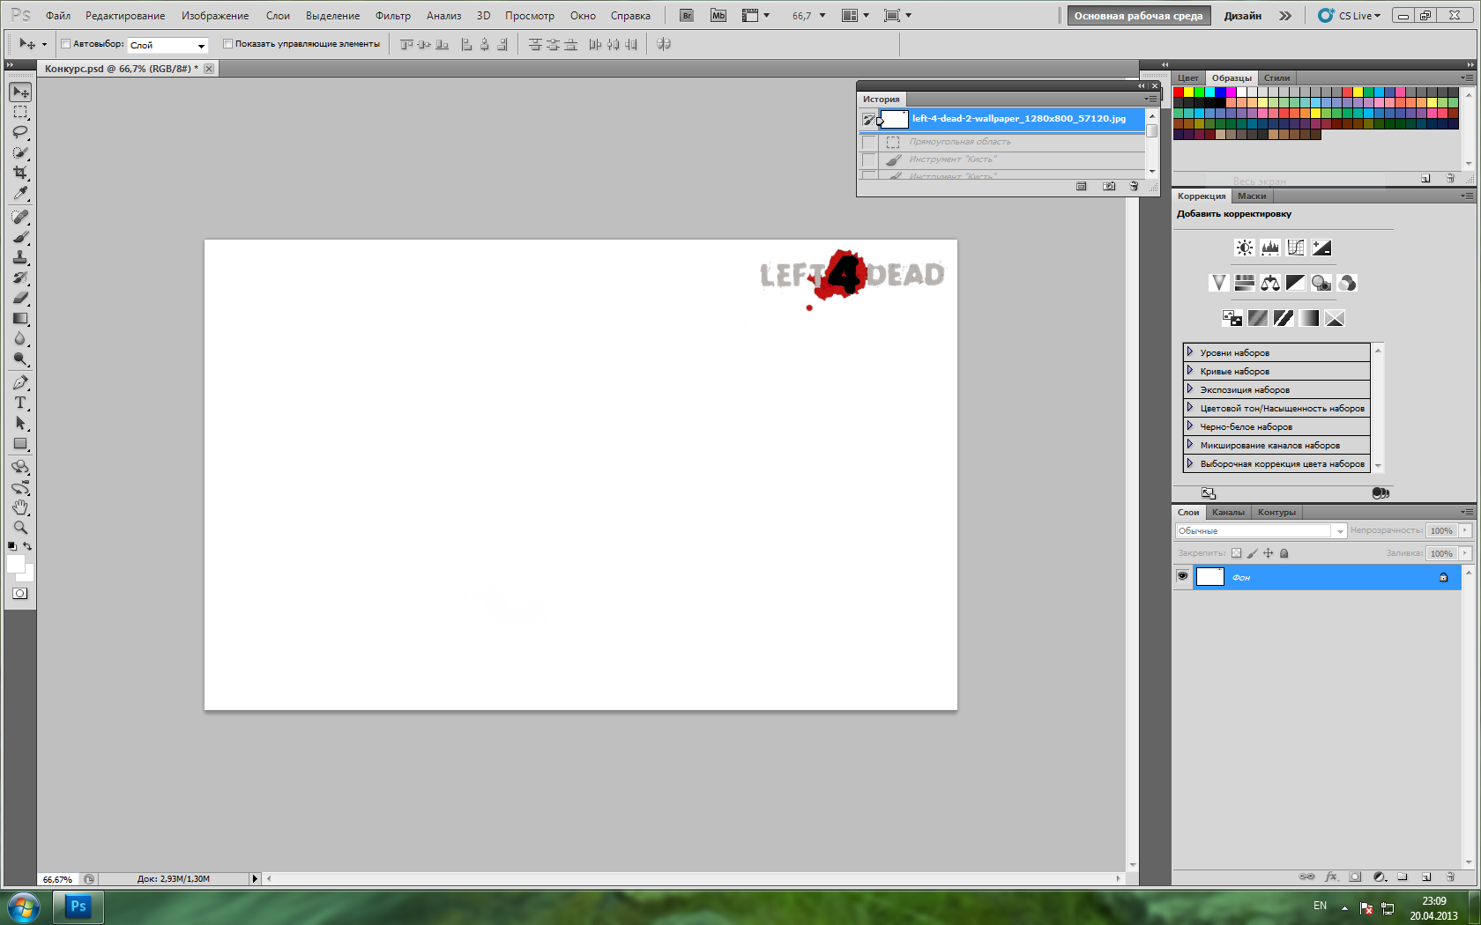The height and width of the screenshot is (925, 1481).
Task: Enable the Автовыбор checkbox
Action: click(66, 44)
